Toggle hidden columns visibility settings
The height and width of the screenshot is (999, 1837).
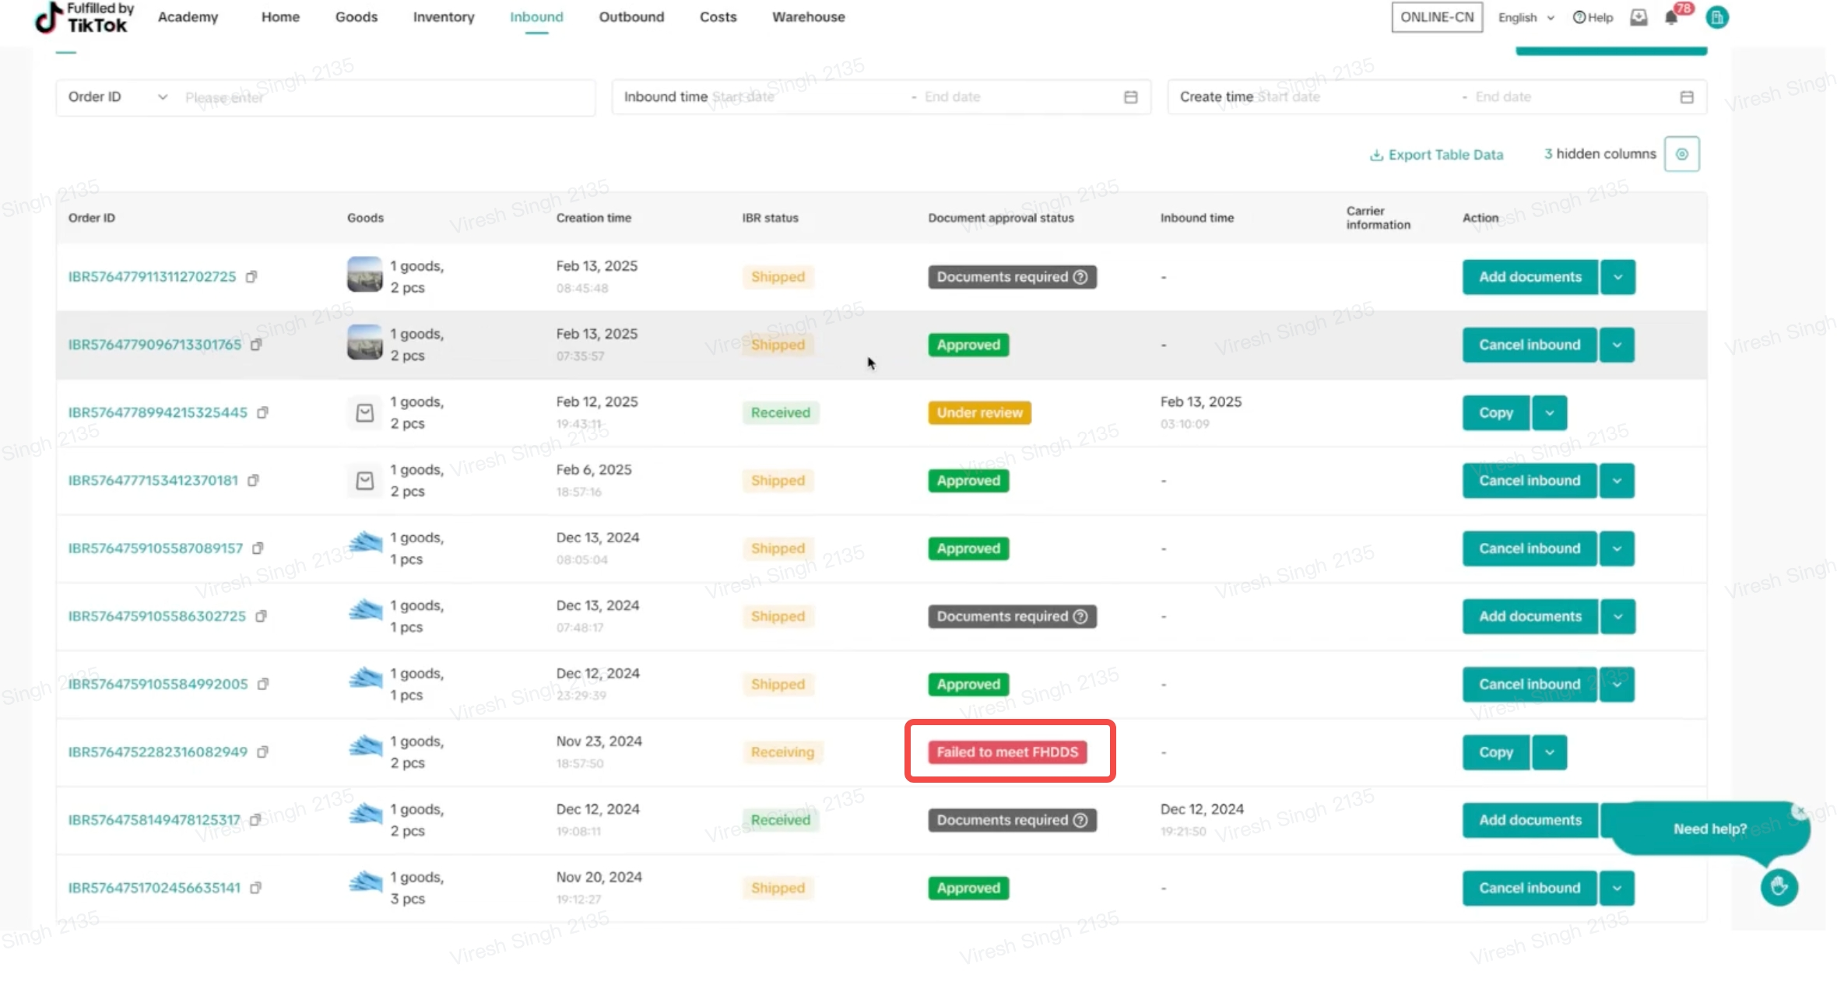coord(1681,154)
